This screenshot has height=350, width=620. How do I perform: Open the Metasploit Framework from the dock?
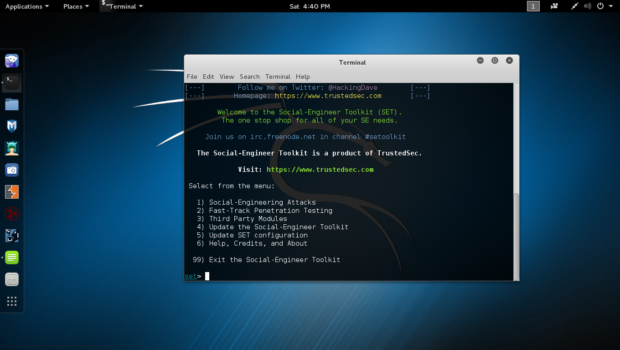(x=12, y=126)
